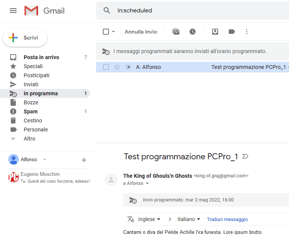This screenshot has width=289, height=241.
Task: Expand the Altro section in sidebar
Action: [29, 139]
